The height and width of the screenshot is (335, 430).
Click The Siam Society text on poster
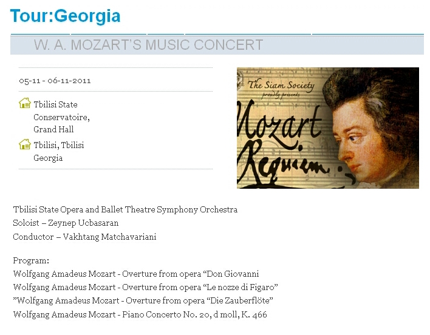281,84
